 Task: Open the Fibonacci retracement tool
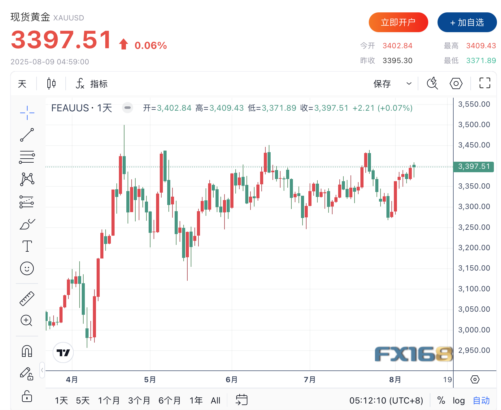tap(27, 157)
